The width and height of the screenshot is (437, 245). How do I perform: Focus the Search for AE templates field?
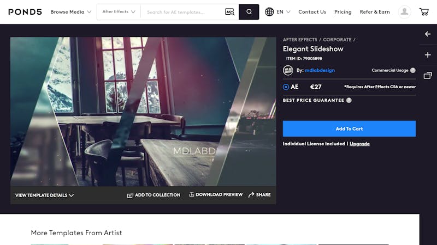click(x=182, y=12)
